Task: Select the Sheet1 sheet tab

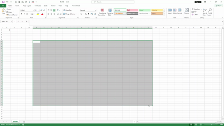Action: coord(15,121)
